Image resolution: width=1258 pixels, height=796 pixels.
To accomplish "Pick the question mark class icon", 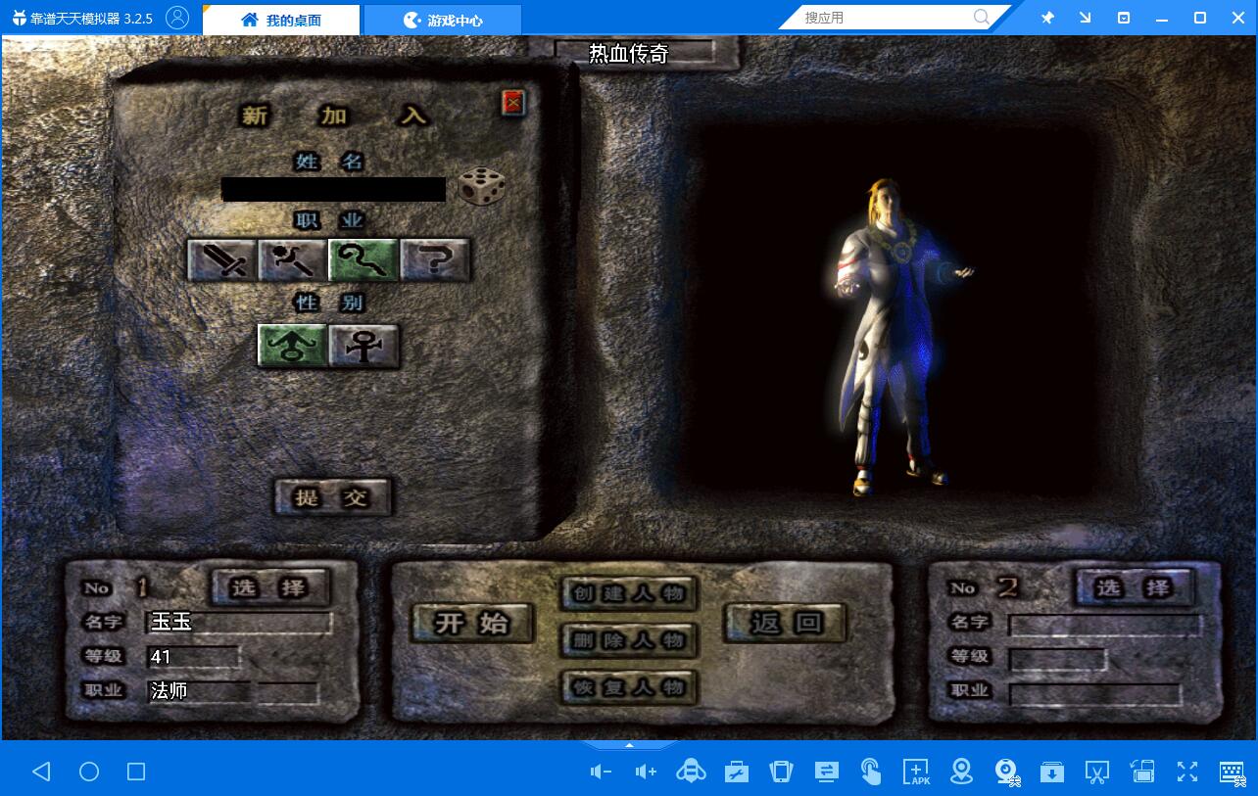I will pos(435,260).
